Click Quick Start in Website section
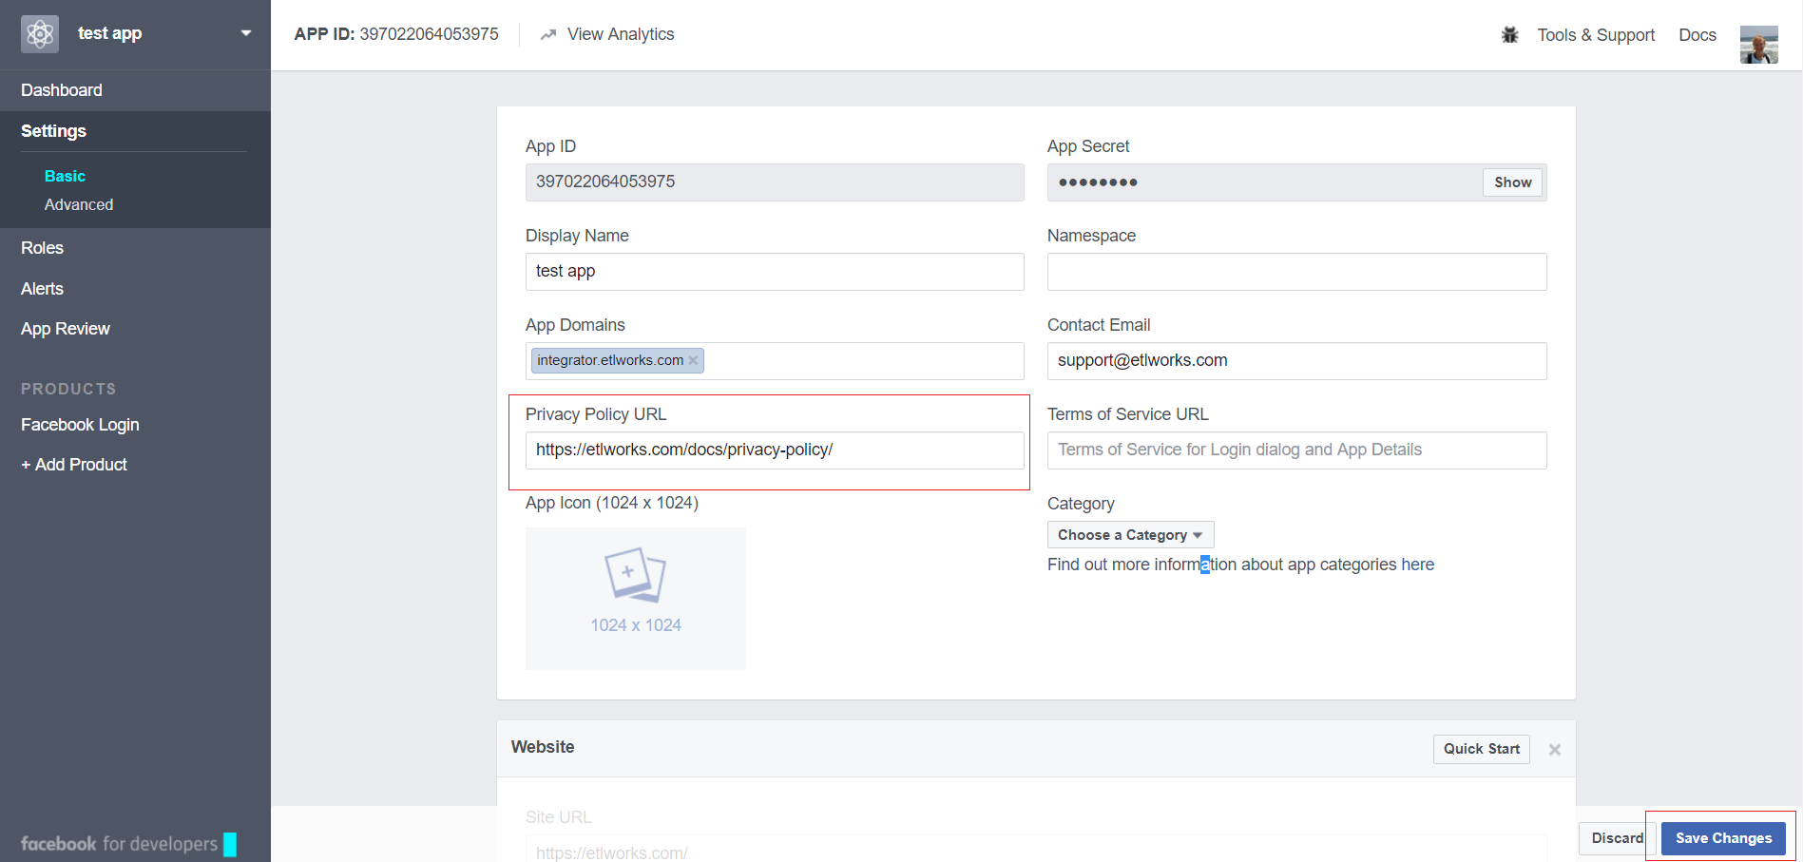The width and height of the screenshot is (1803, 862). tap(1481, 749)
